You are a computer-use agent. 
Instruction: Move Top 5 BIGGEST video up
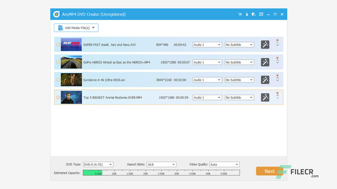point(277,96)
